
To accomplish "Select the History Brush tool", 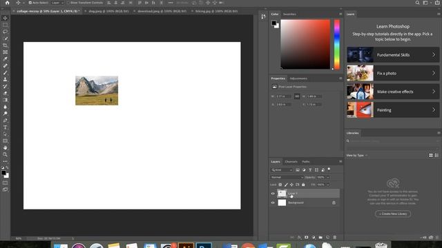I will 5,86.
